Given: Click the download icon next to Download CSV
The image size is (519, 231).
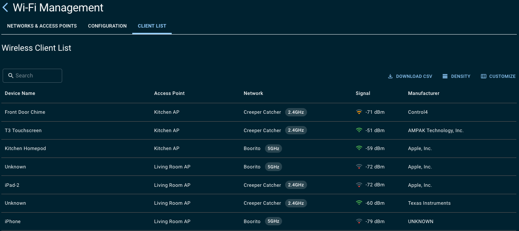Looking at the screenshot, I should [390, 77].
